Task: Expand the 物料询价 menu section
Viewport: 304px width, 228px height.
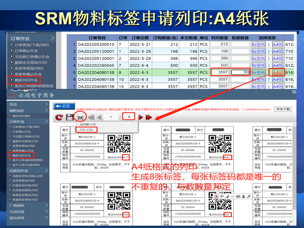Action: [x=28, y=111]
